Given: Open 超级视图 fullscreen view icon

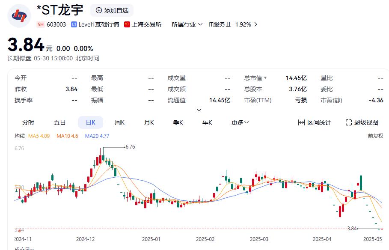Looking at the screenshot, I should pyautogui.click(x=349, y=122).
